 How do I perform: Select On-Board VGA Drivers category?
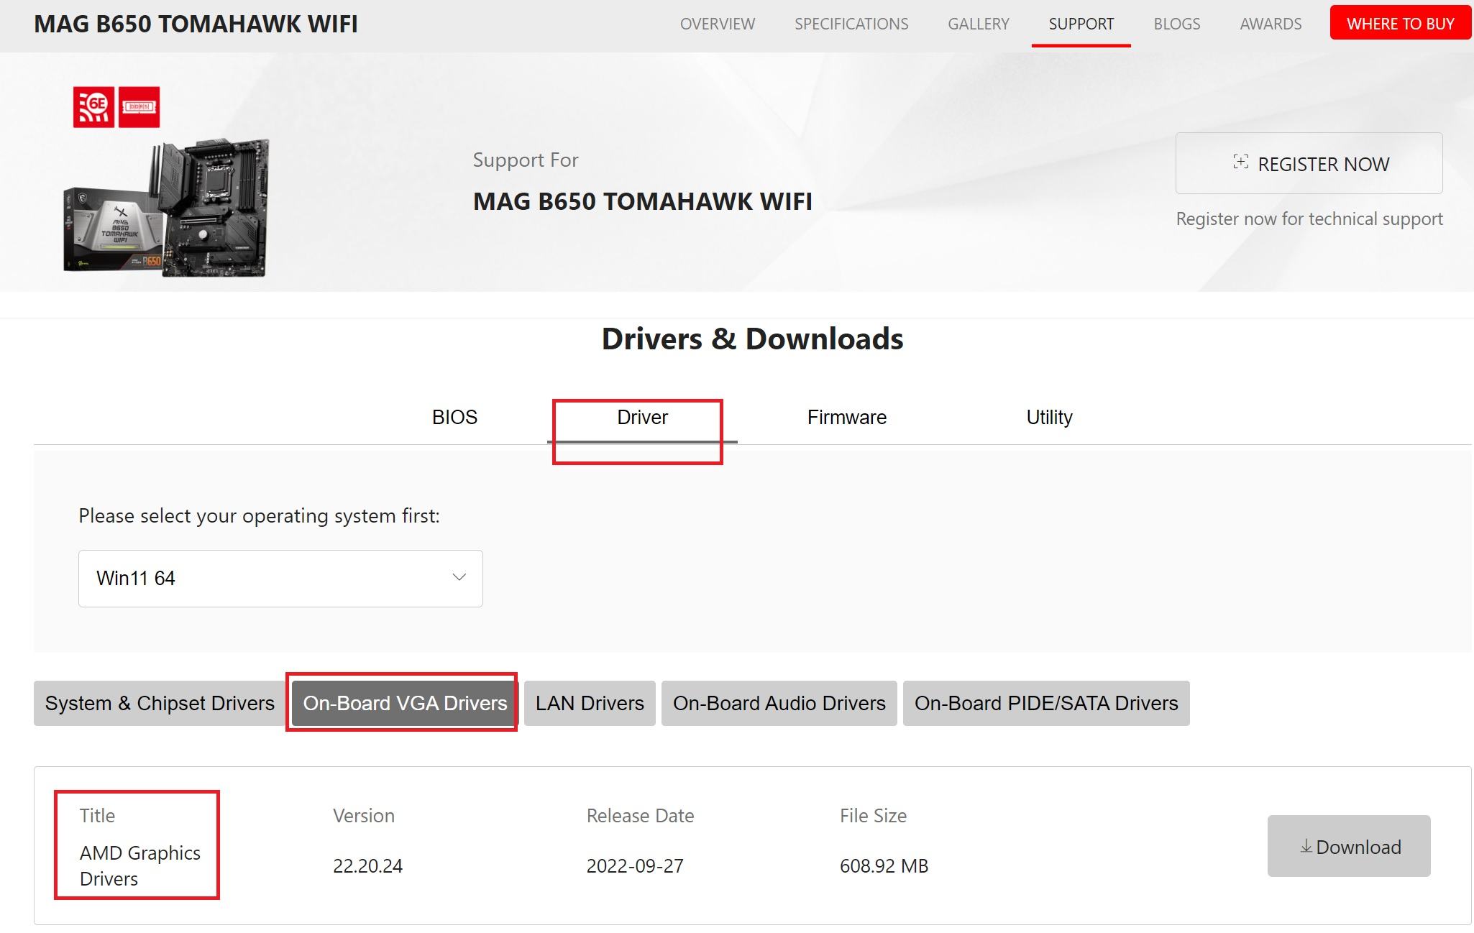[x=405, y=703]
